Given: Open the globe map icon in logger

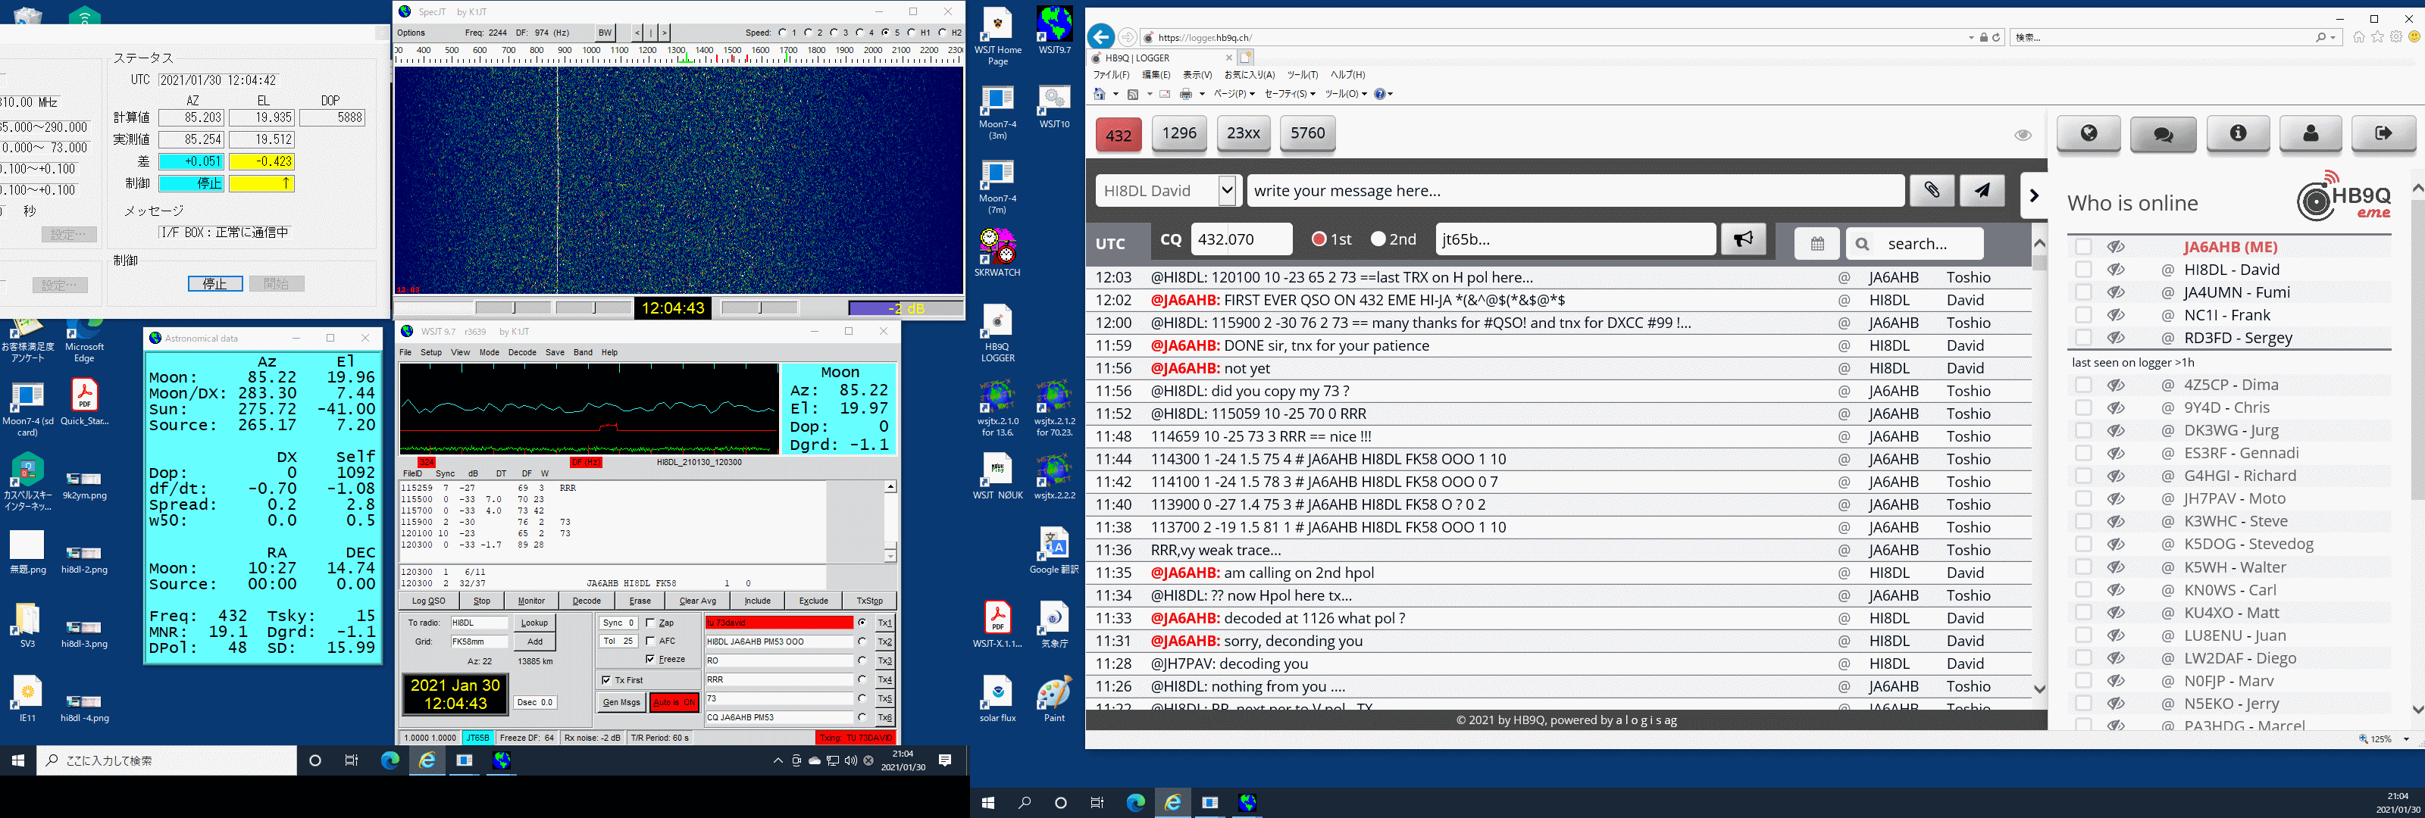Looking at the screenshot, I should 2088,133.
